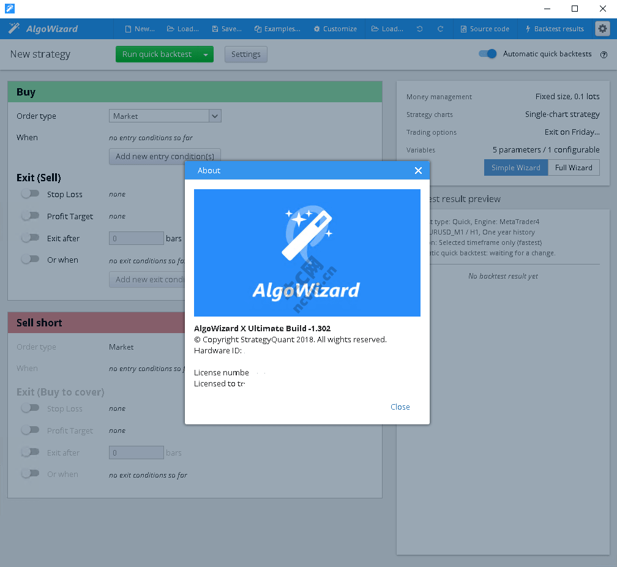Toggle Or when under Exit (Sell)

31,259
